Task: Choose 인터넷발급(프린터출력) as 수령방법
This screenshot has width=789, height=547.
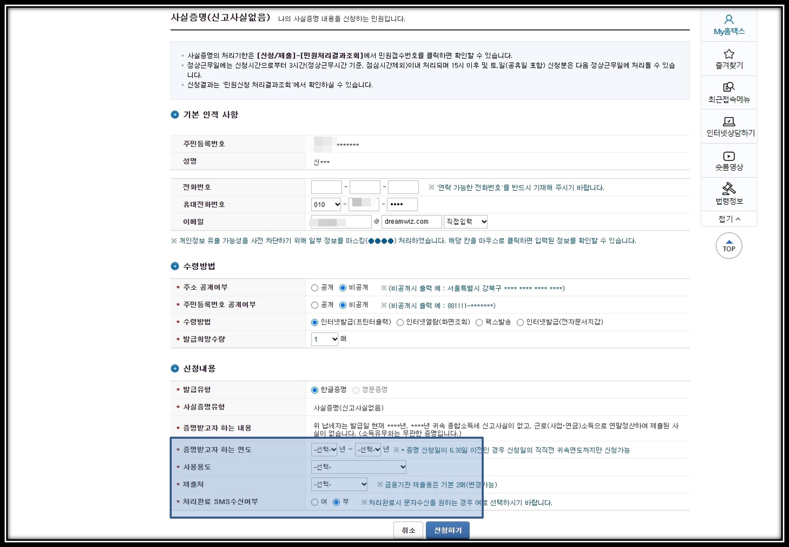Action: 315,322
